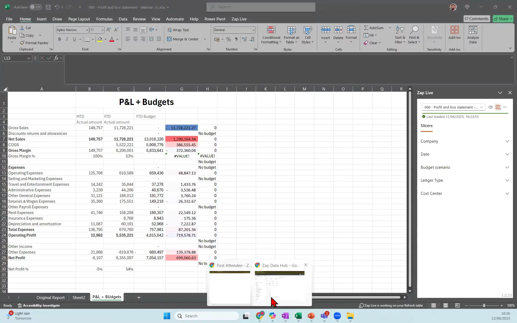Toggle the eye visibility icon in Zap Live

(x=490, y=107)
